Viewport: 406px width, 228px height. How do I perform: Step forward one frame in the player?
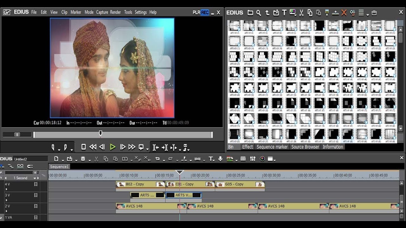[x=123, y=147]
